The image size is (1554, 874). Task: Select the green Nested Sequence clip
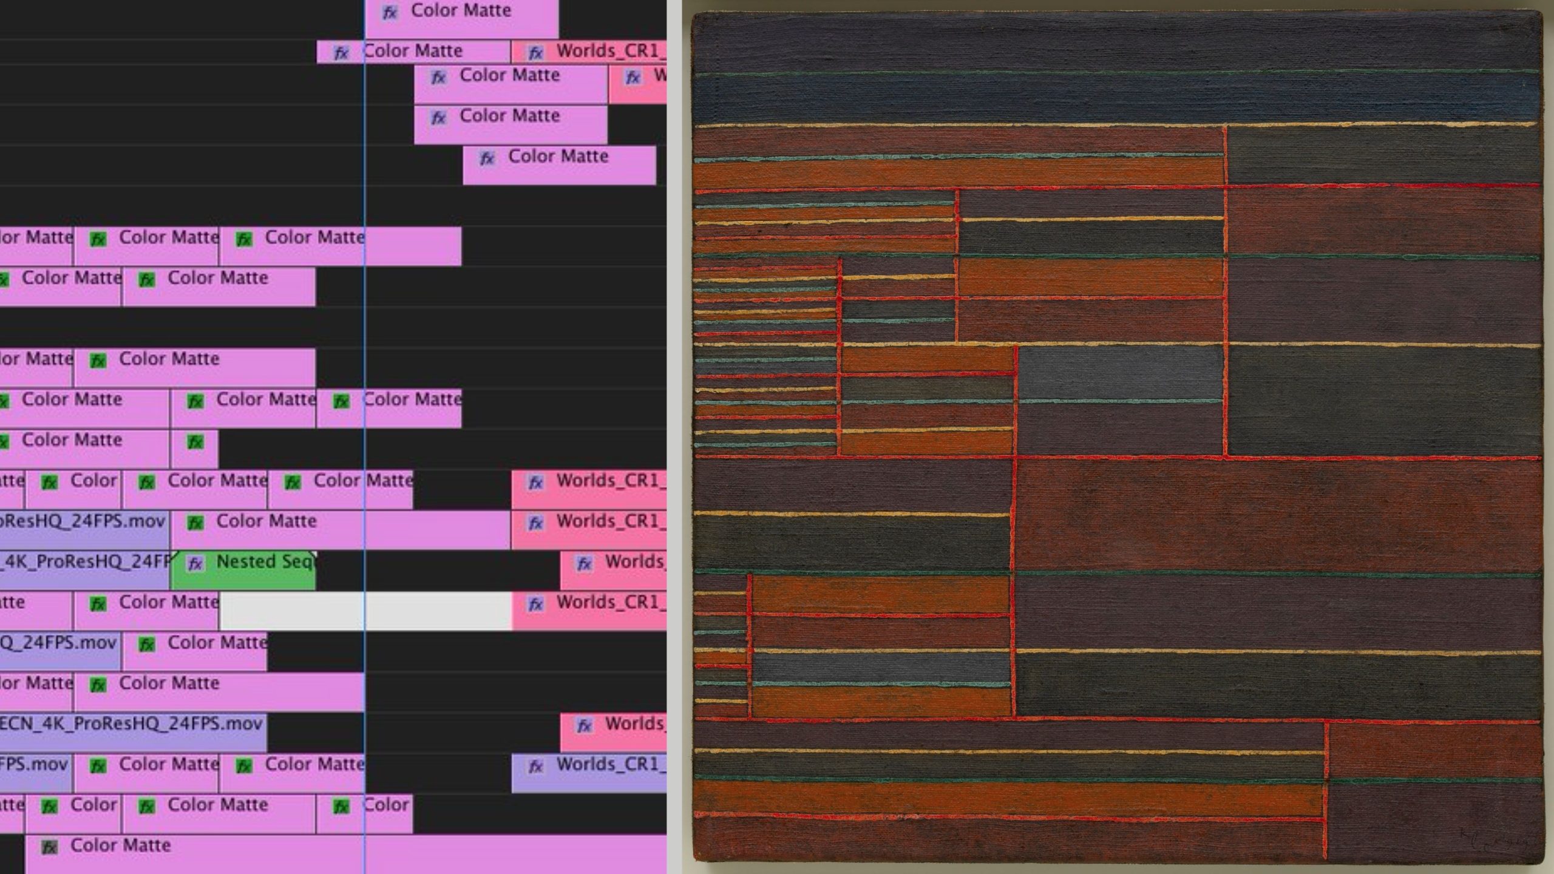tap(243, 571)
